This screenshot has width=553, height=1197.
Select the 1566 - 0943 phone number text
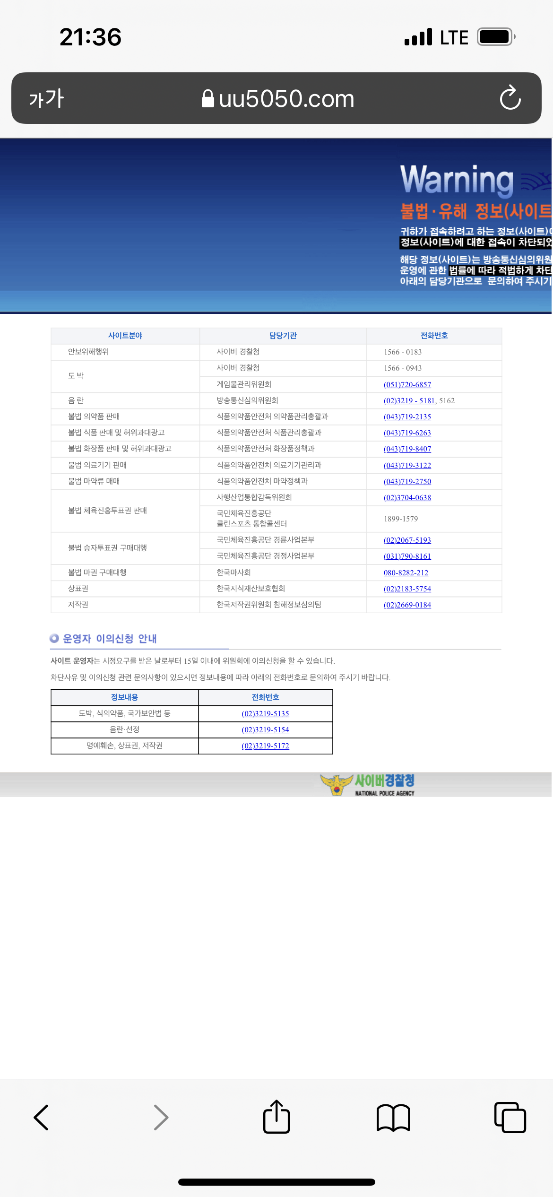point(403,368)
